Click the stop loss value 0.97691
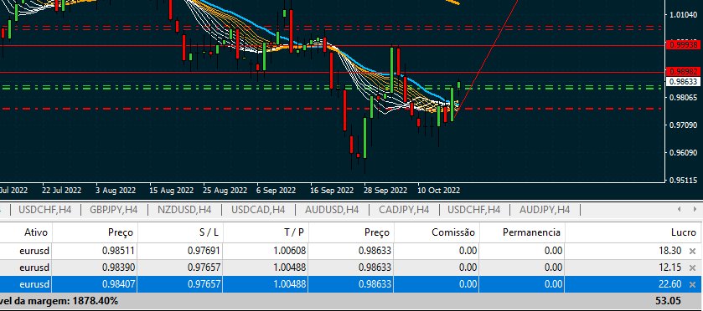Image resolution: width=703 pixels, height=311 pixels. click(204, 251)
